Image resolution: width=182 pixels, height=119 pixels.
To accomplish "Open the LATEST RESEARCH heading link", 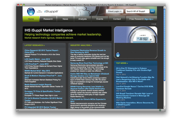I will (35, 45).
